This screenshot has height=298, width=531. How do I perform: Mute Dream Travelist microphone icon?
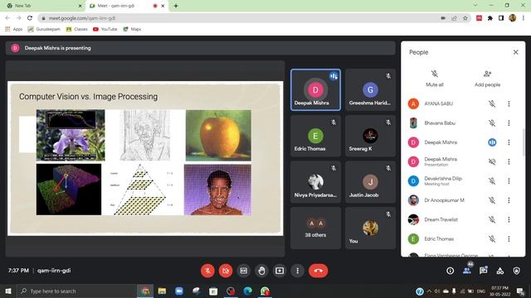pos(492,219)
